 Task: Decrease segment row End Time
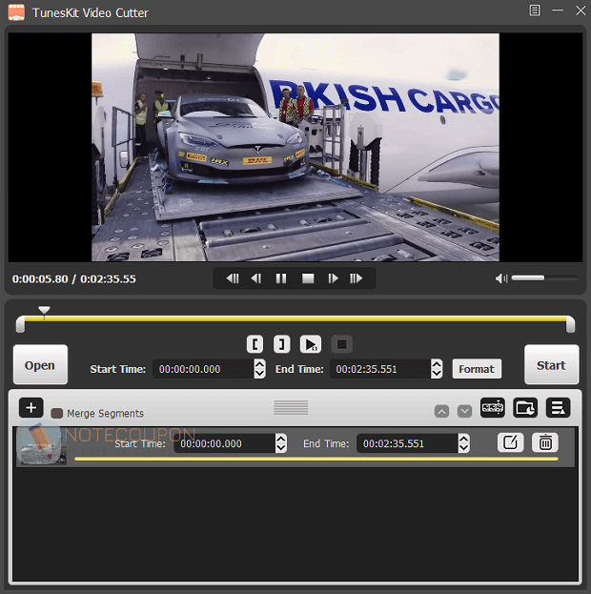coord(463,448)
